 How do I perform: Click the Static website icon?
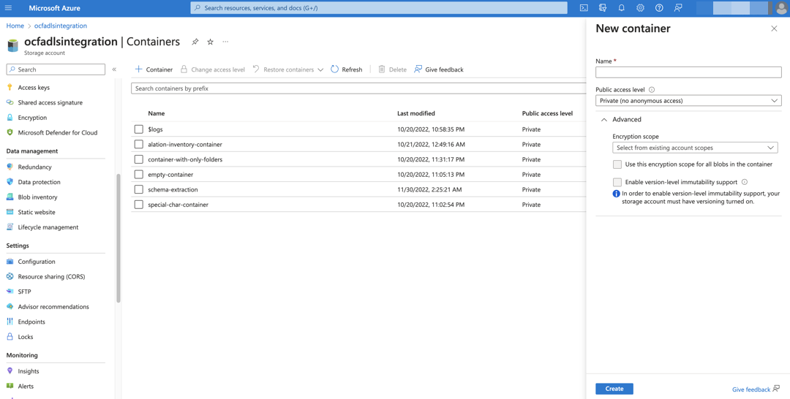coord(10,212)
